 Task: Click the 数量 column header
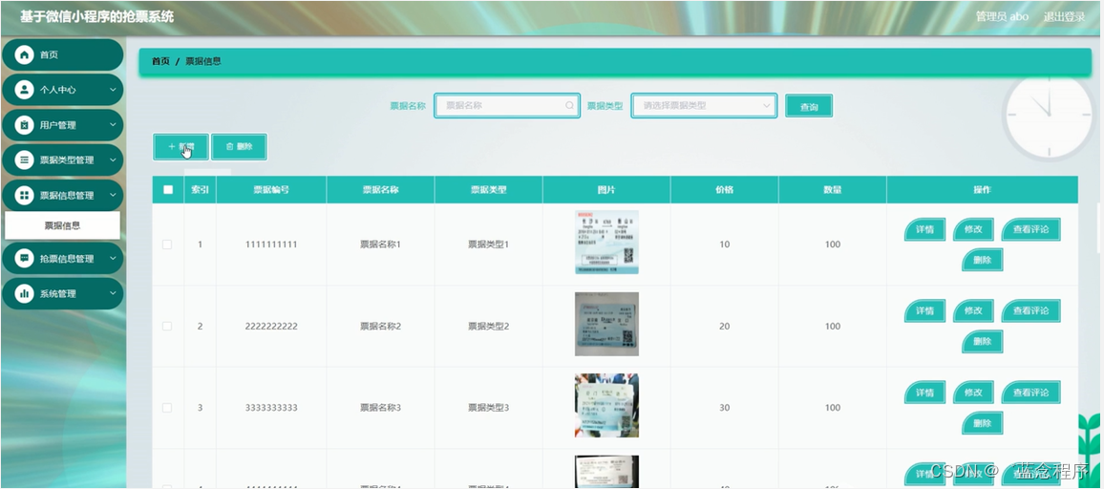pos(833,189)
